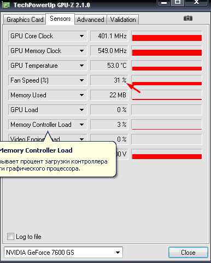Open the Advanced tab
Viewport: 211px width, 263px height.
coord(91,20)
